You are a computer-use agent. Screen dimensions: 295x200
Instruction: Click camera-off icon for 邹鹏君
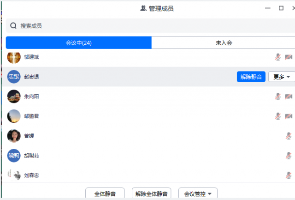pos(289,116)
